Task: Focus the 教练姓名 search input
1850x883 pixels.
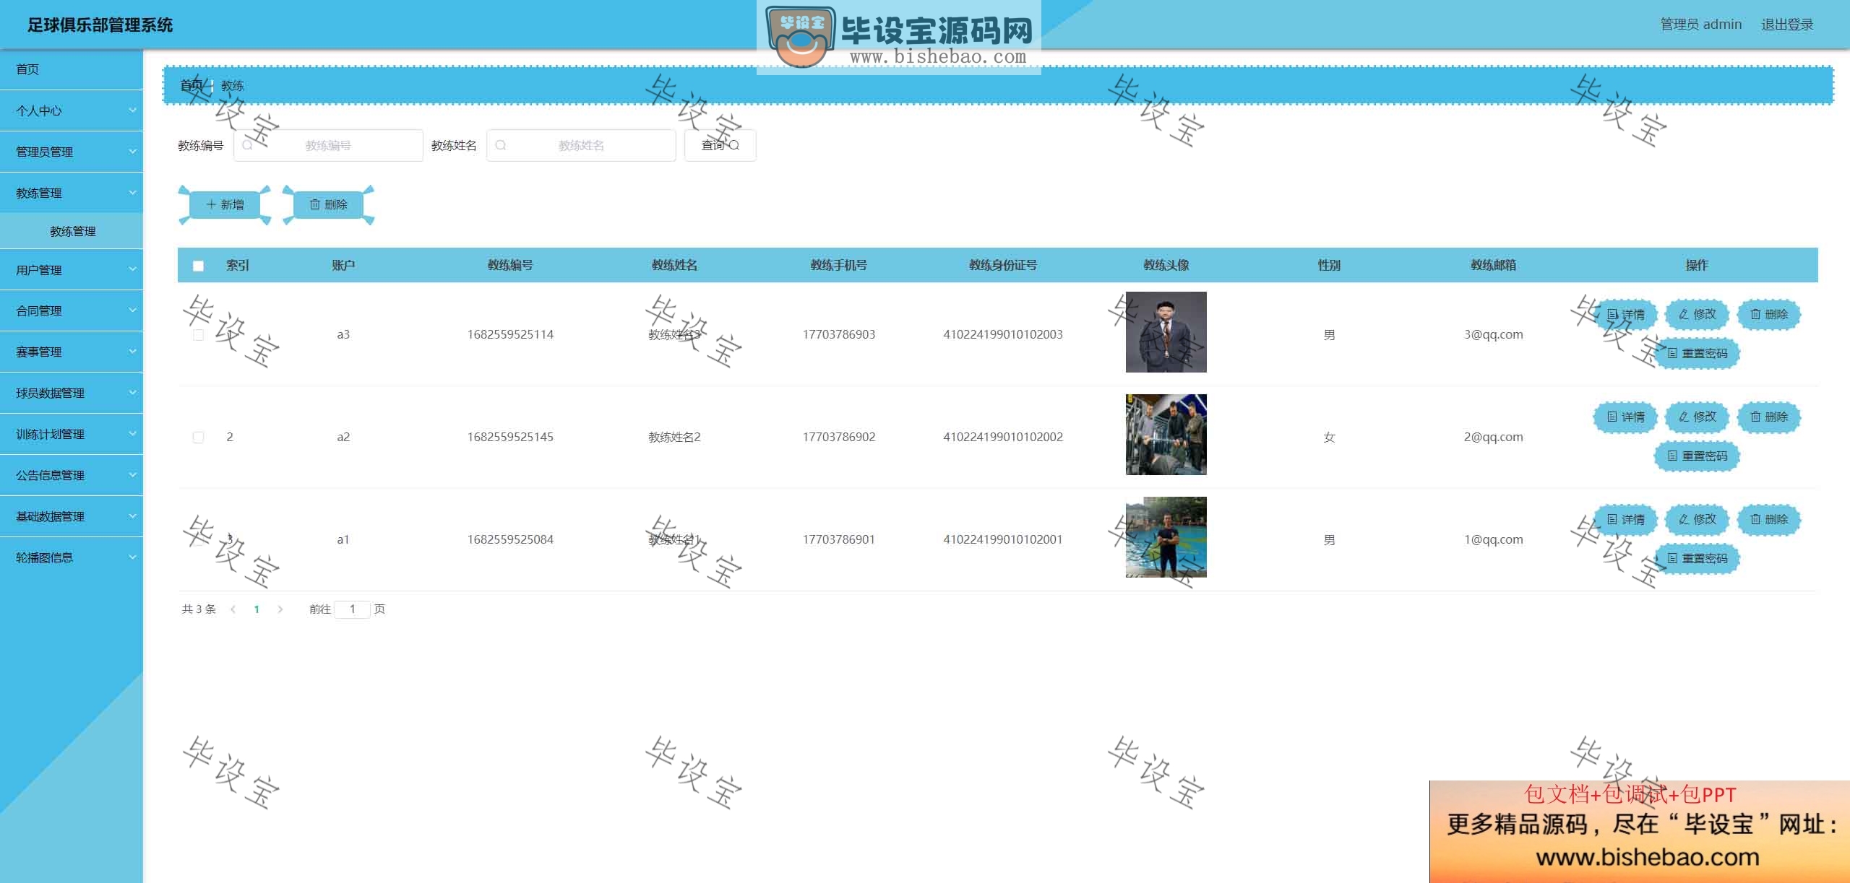Action: 581,145
